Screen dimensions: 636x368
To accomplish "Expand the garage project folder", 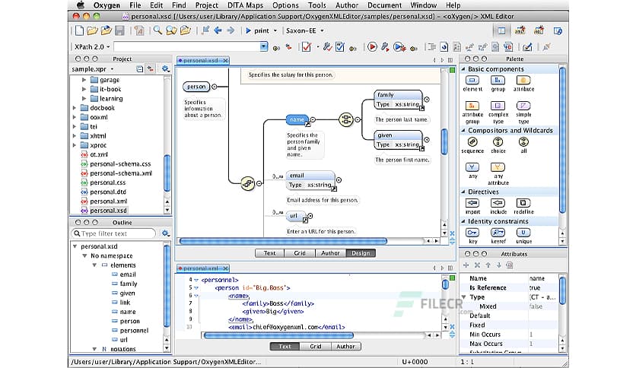I will (84, 80).
